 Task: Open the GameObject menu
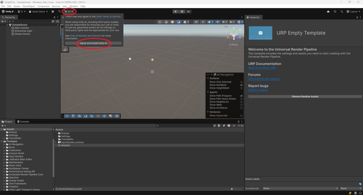pyautogui.click(x=28, y=6)
